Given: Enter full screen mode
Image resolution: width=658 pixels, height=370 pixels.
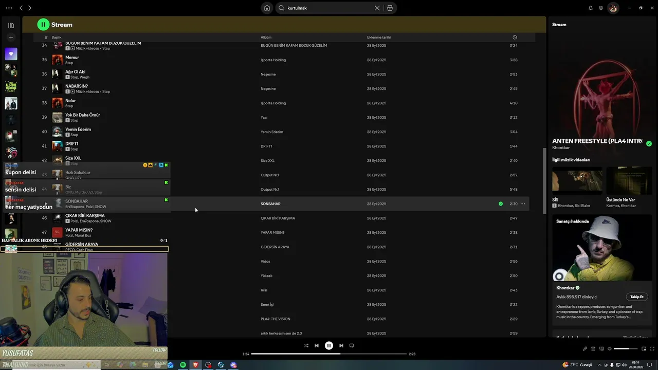Looking at the screenshot, I should [652, 349].
